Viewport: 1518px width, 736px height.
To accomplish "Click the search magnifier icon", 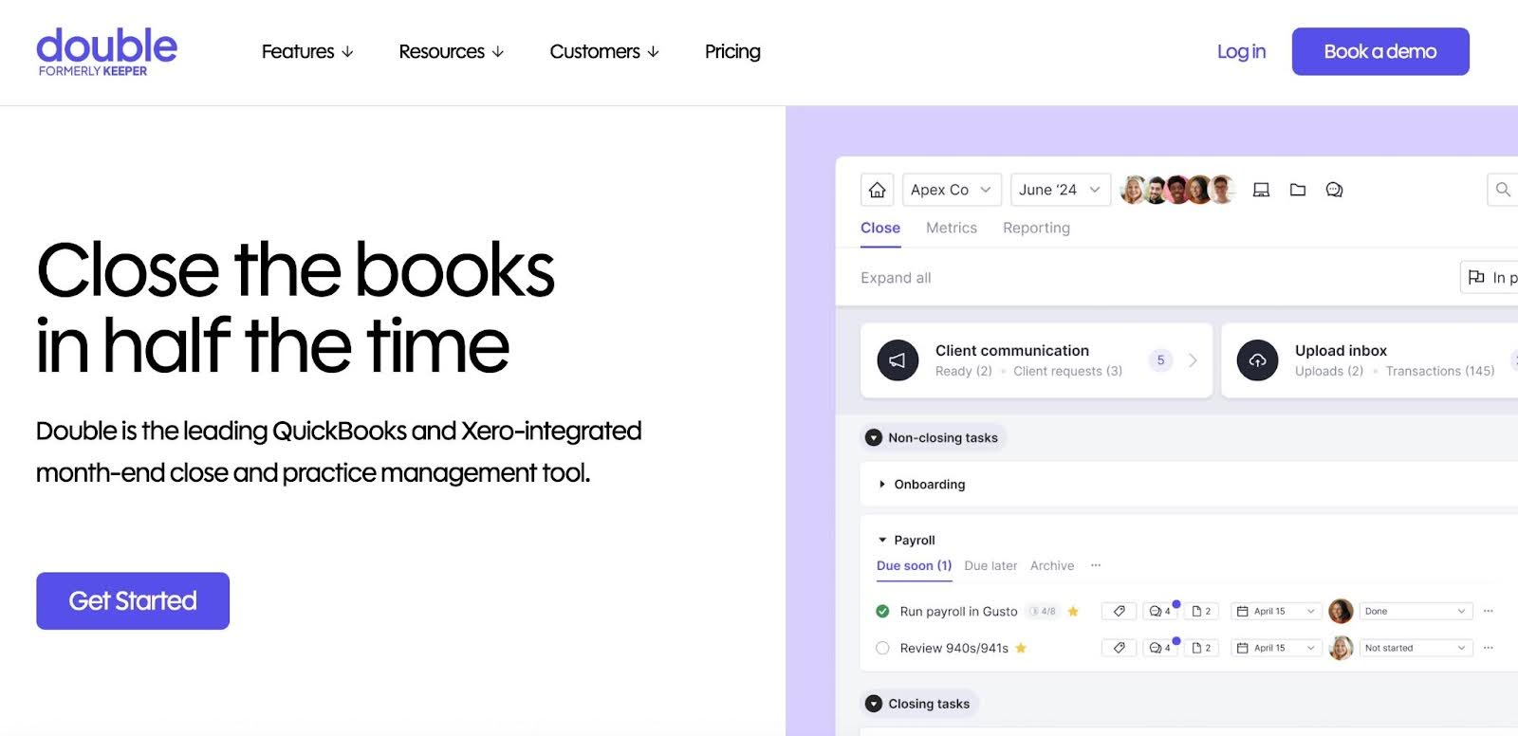I will click(1503, 190).
